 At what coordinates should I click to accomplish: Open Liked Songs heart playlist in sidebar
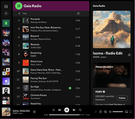[x=6, y=81]
